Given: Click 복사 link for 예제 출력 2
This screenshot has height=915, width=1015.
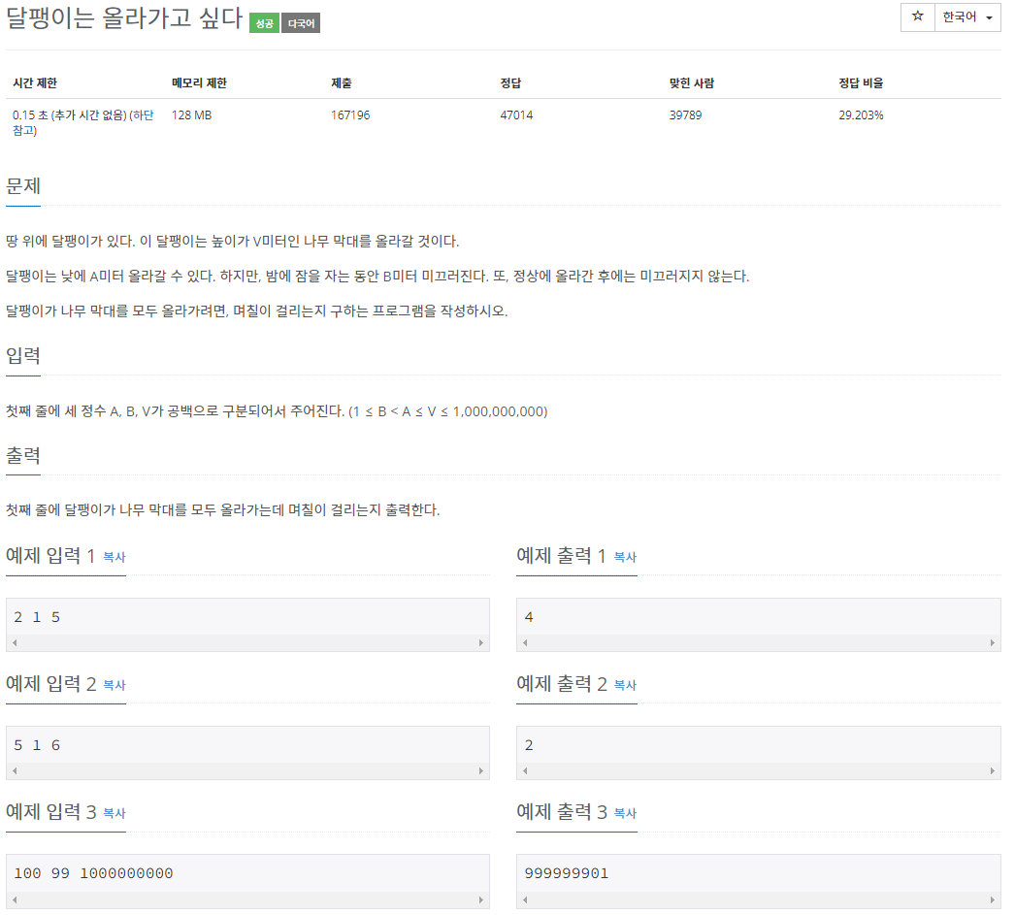Looking at the screenshot, I should 625,685.
